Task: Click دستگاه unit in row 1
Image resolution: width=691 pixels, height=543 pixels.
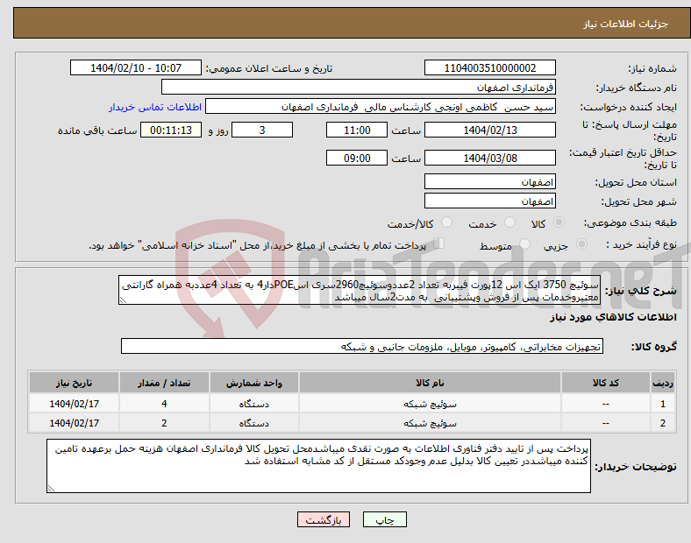Action: pos(253,404)
